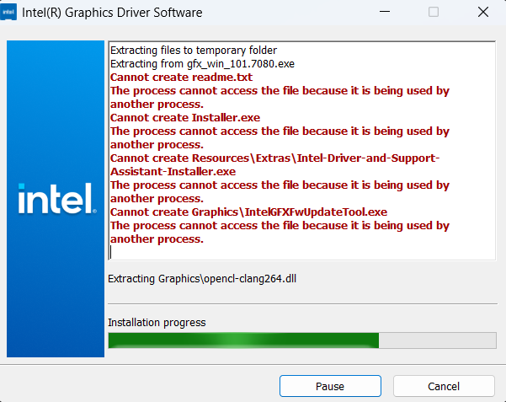This screenshot has width=506, height=402.
Task: Select the IntelGFXFwUpdateTool.exe error line
Action: point(249,212)
